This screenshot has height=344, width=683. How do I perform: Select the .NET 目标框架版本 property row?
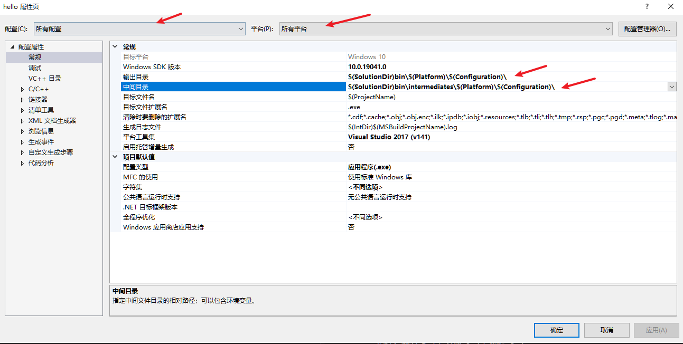coord(399,207)
